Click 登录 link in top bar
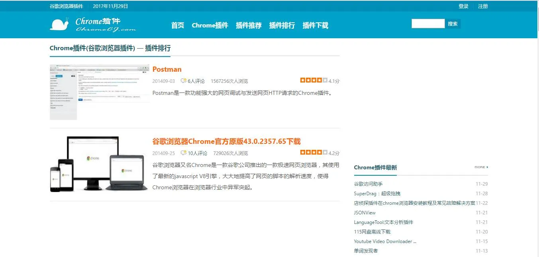This screenshot has height=257, width=539. 463,6
